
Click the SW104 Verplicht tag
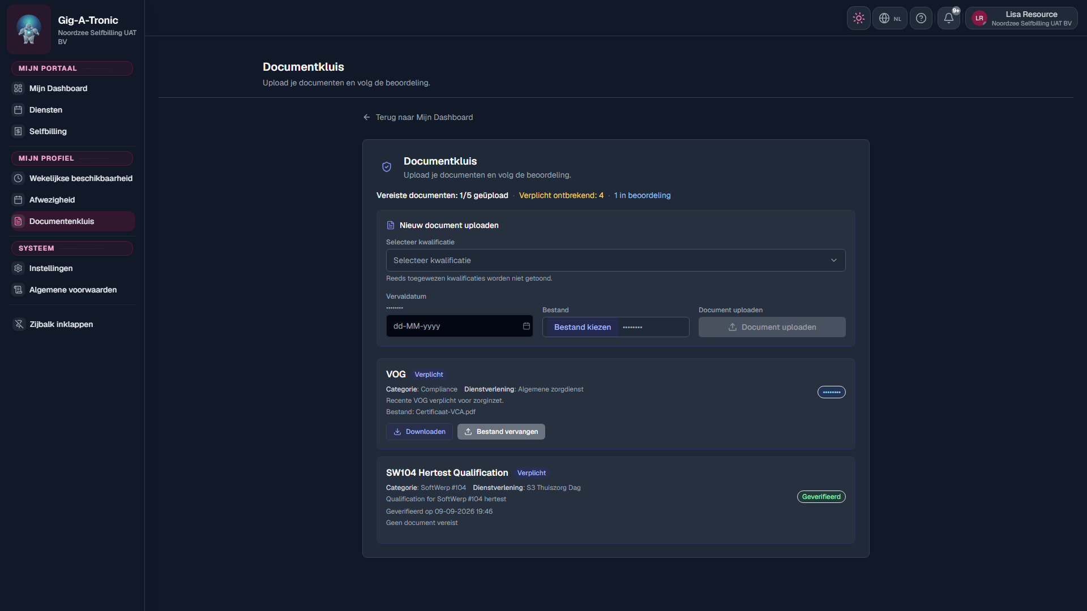click(x=531, y=473)
